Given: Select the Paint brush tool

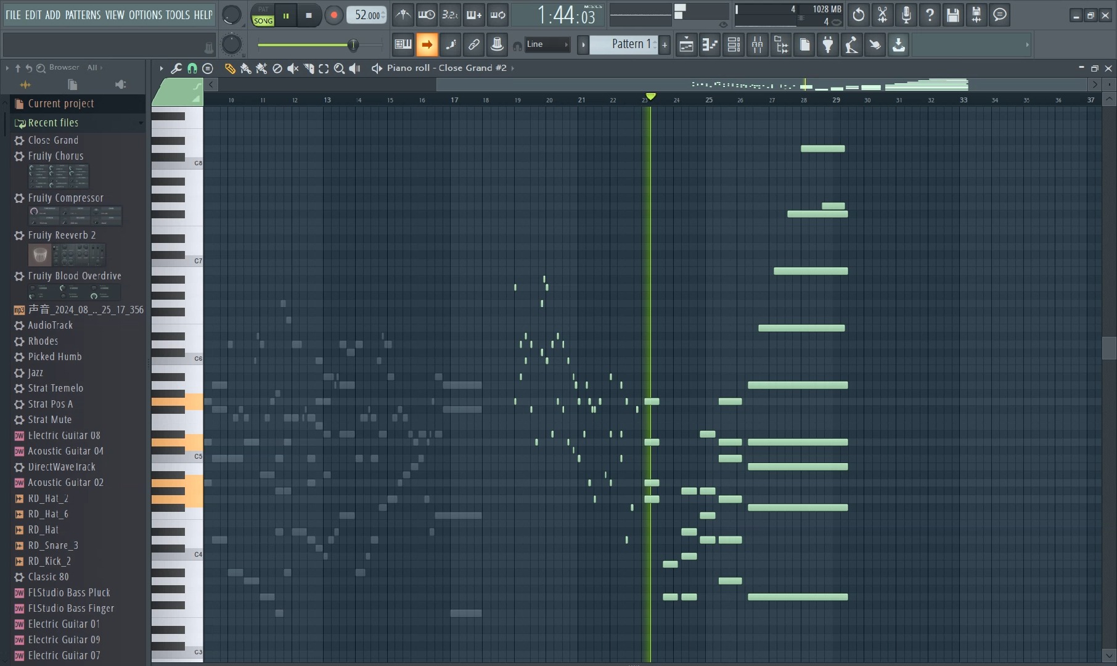Looking at the screenshot, I should pos(245,68).
